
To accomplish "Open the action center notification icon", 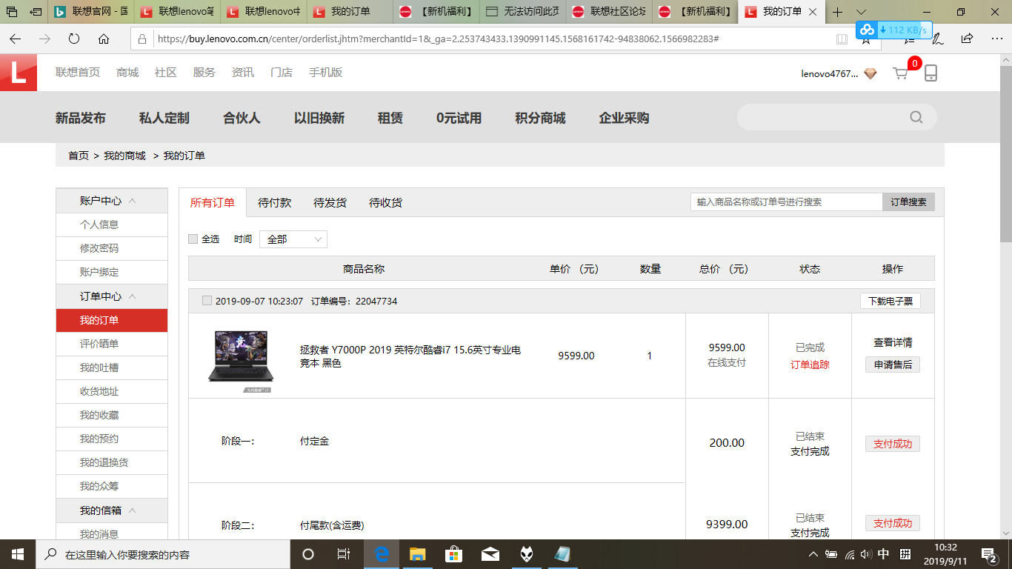I will [990, 554].
